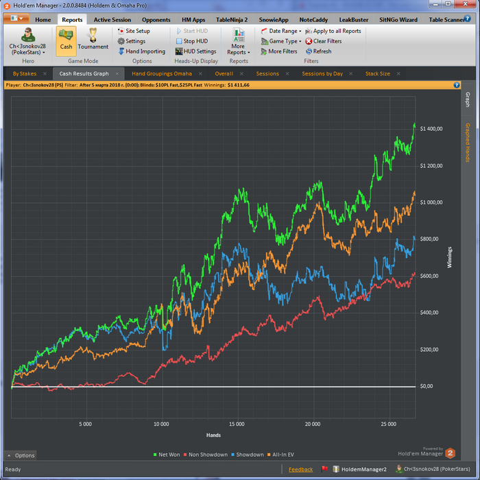
Task: Click the HoldemManager2 database icon
Action: coord(336,469)
